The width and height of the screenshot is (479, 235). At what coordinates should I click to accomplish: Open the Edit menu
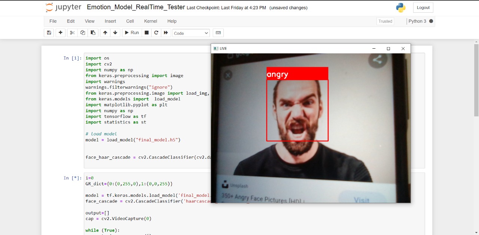(x=71, y=21)
